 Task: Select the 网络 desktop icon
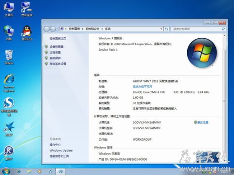click(9, 33)
